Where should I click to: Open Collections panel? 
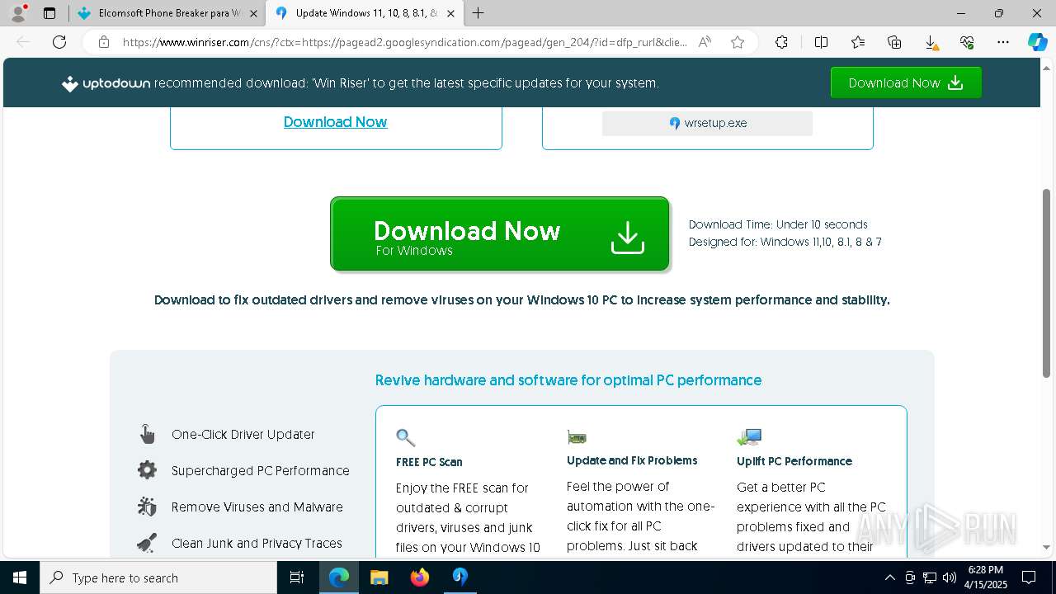click(894, 42)
